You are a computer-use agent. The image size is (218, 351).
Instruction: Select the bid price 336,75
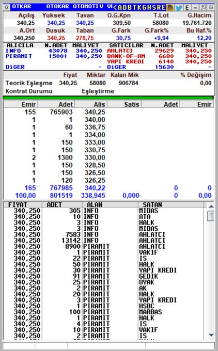click(95, 127)
